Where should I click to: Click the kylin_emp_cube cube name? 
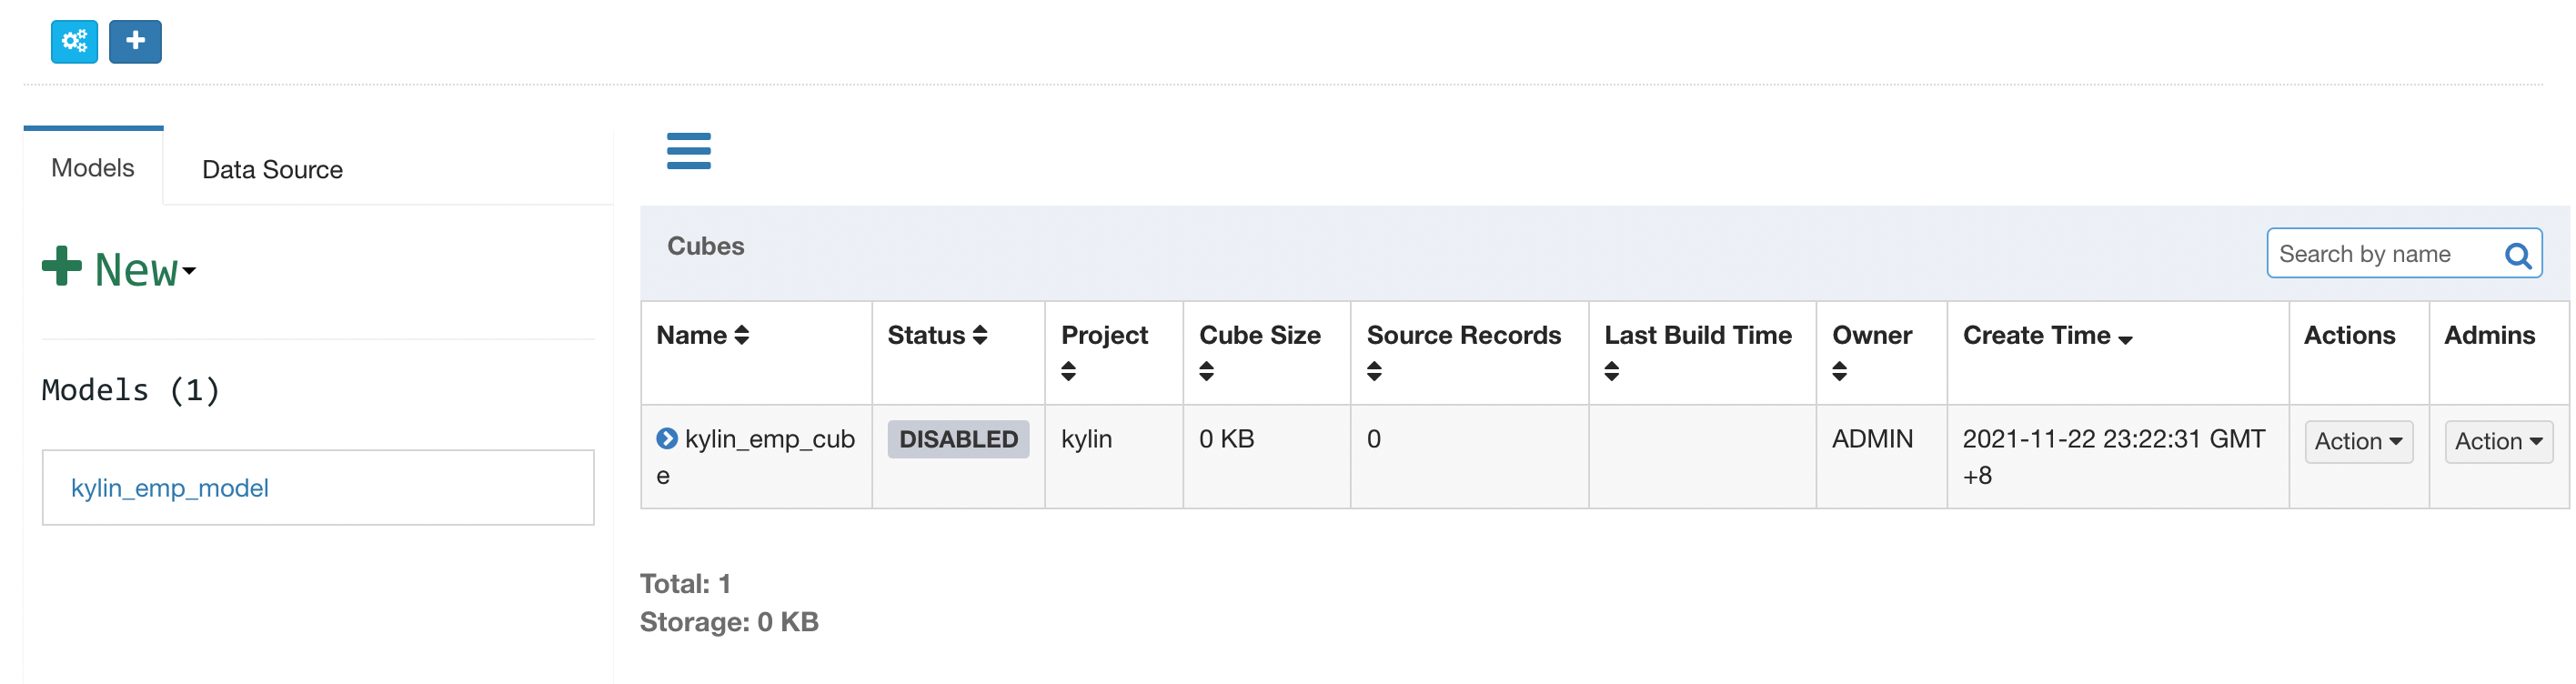(756, 456)
